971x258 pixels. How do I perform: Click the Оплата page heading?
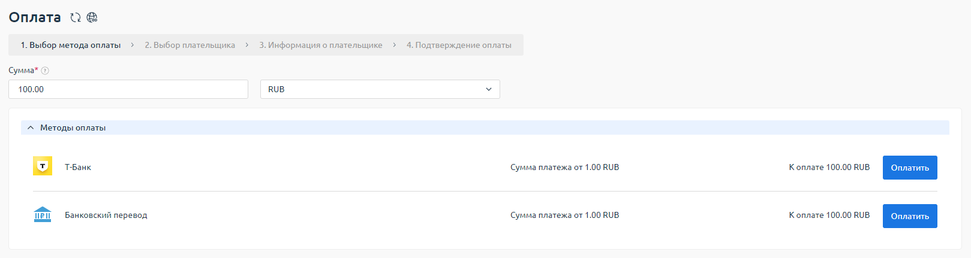(35, 17)
